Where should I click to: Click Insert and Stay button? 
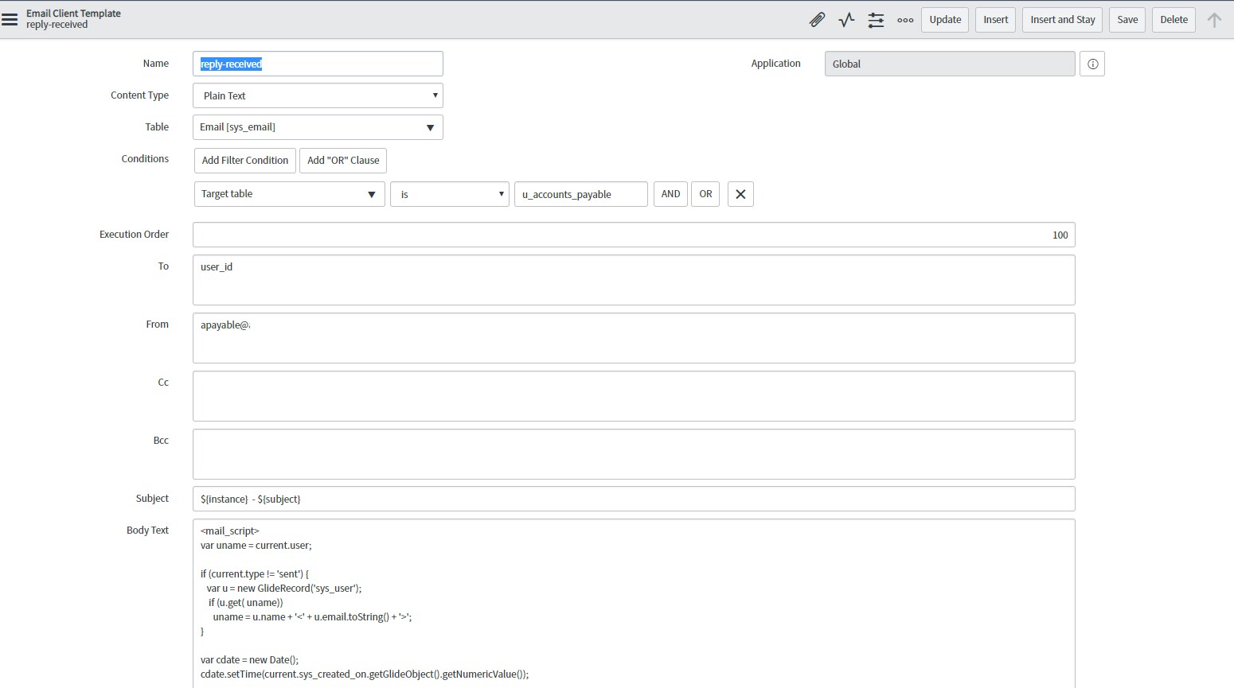pos(1063,20)
